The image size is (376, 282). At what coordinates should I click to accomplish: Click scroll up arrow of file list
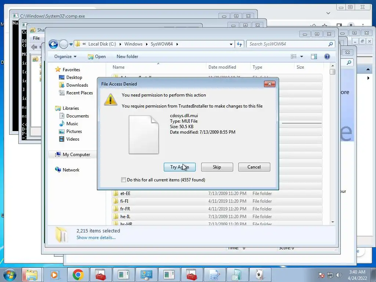[x=333, y=66]
